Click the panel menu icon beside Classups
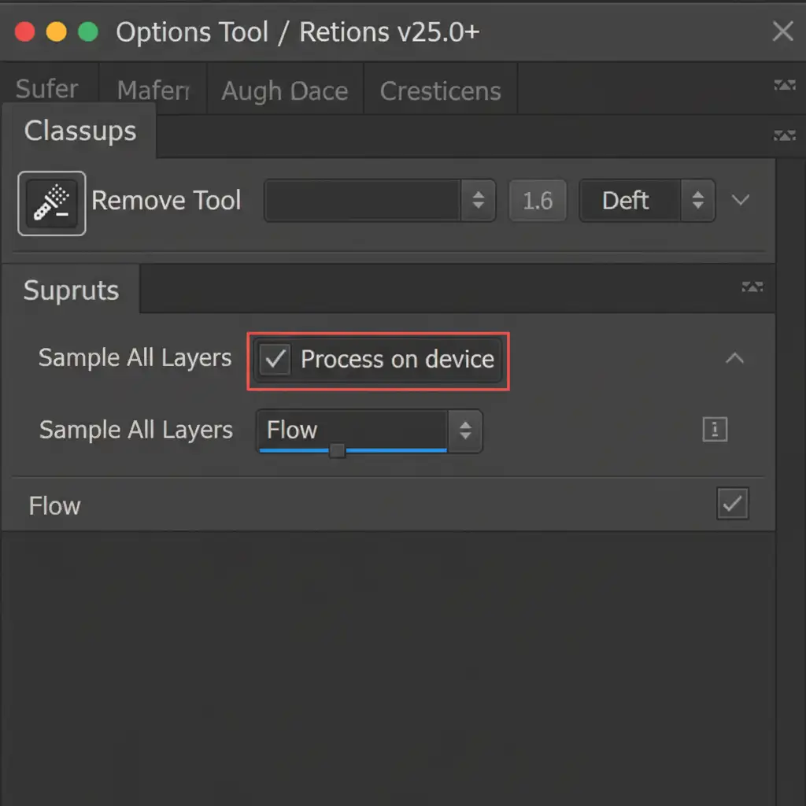 click(784, 135)
